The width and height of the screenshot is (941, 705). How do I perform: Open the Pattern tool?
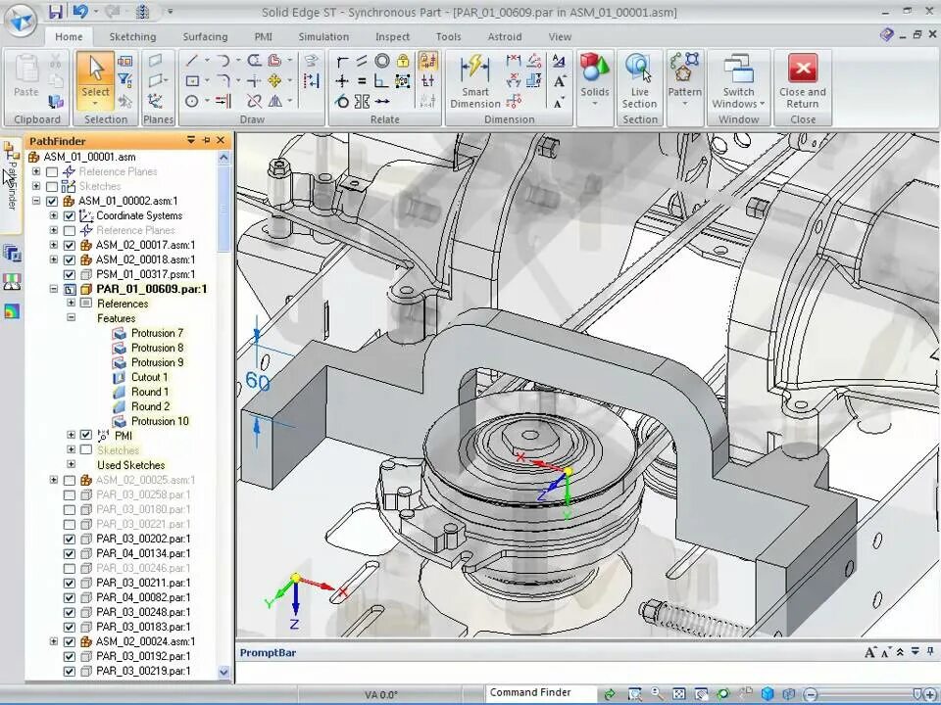click(x=685, y=79)
